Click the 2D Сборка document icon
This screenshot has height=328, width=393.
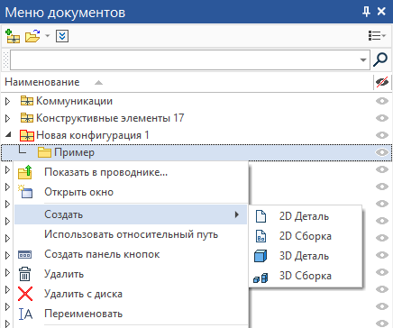[260, 236]
